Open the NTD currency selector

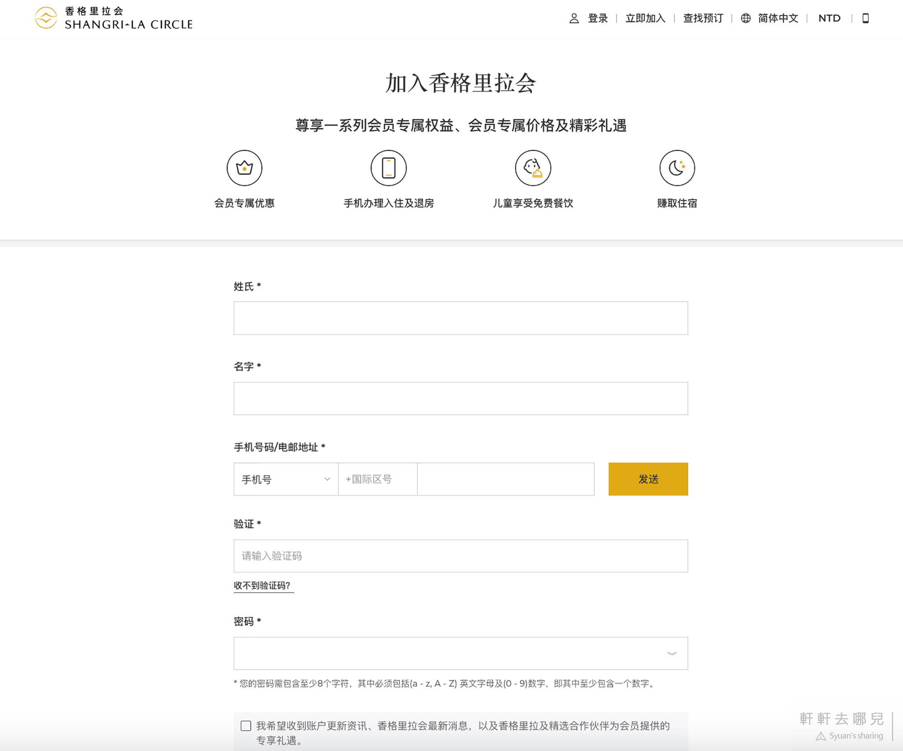(x=829, y=19)
